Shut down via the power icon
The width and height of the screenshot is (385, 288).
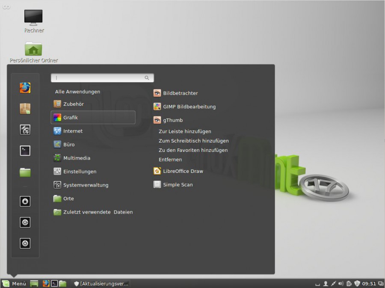tap(25, 243)
